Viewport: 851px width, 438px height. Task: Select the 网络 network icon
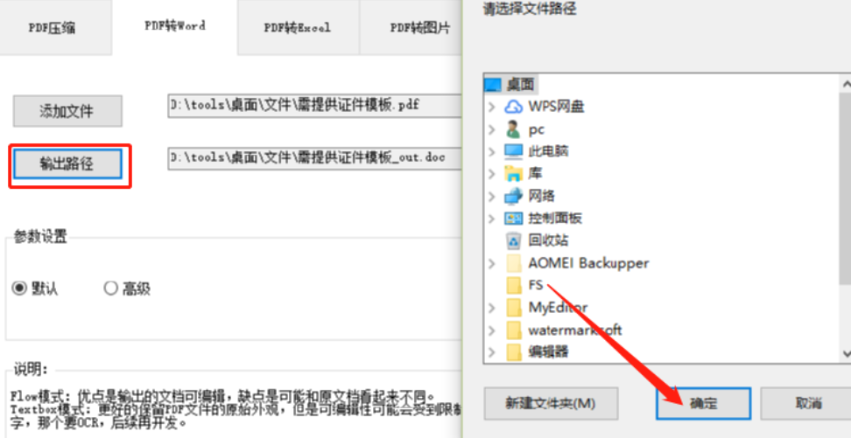(x=513, y=196)
